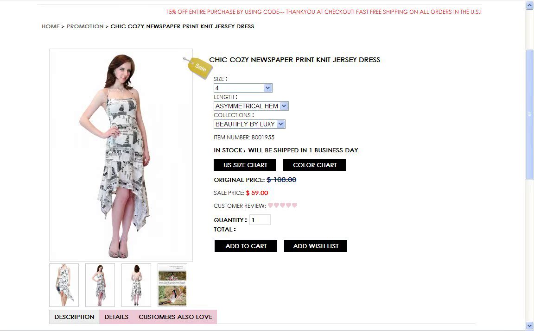Screen dimensions: 534x331
Task: Open the Asymmetrical Hem length dropdown
Action: [x=251, y=106]
